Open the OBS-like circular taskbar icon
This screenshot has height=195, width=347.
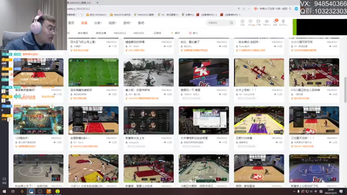click(x=40, y=192)
